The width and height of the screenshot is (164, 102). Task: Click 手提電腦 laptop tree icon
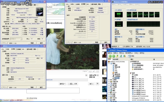[x=113, y=76]
